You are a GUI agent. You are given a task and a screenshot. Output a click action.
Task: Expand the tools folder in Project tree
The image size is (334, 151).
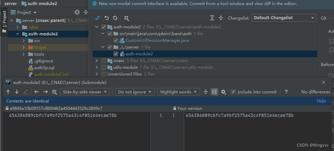pos(24,54)
